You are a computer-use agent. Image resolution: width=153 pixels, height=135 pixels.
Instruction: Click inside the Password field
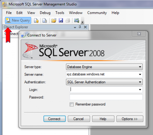coord(106,97)
